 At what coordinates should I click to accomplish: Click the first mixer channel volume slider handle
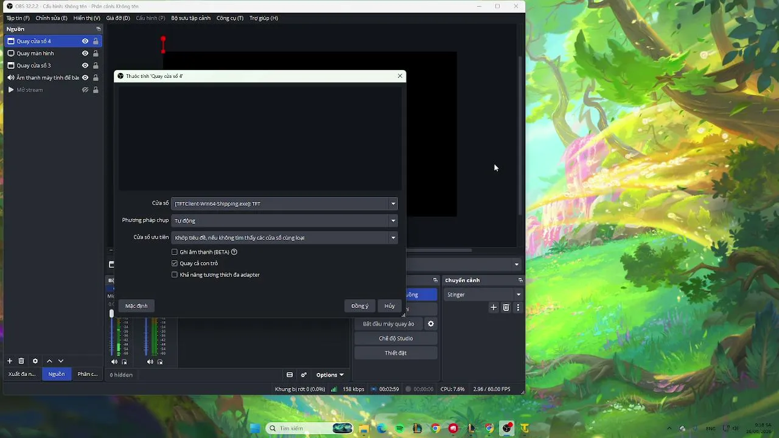click(111, 313)
